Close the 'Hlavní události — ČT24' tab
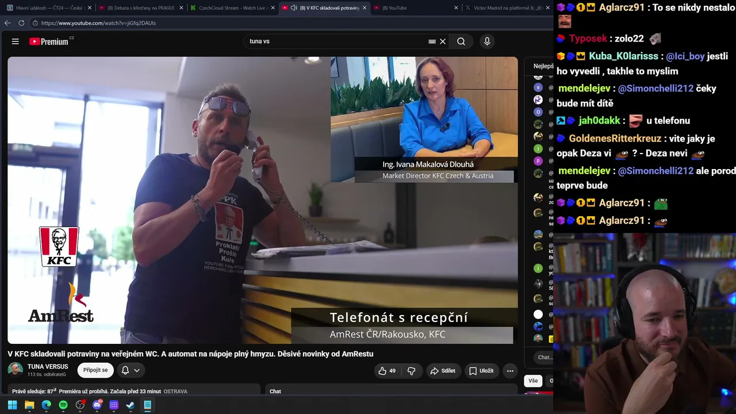The height and width of the screenshot is (414, 736). 90,8
